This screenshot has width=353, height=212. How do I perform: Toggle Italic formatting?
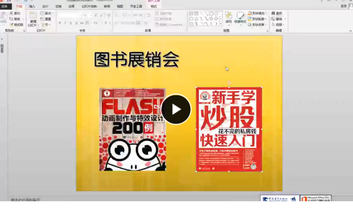65,23
